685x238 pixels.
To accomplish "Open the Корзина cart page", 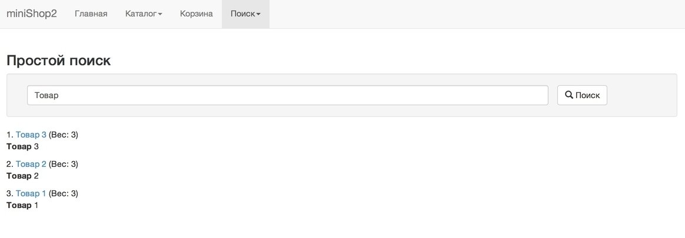I will point(196,14).
